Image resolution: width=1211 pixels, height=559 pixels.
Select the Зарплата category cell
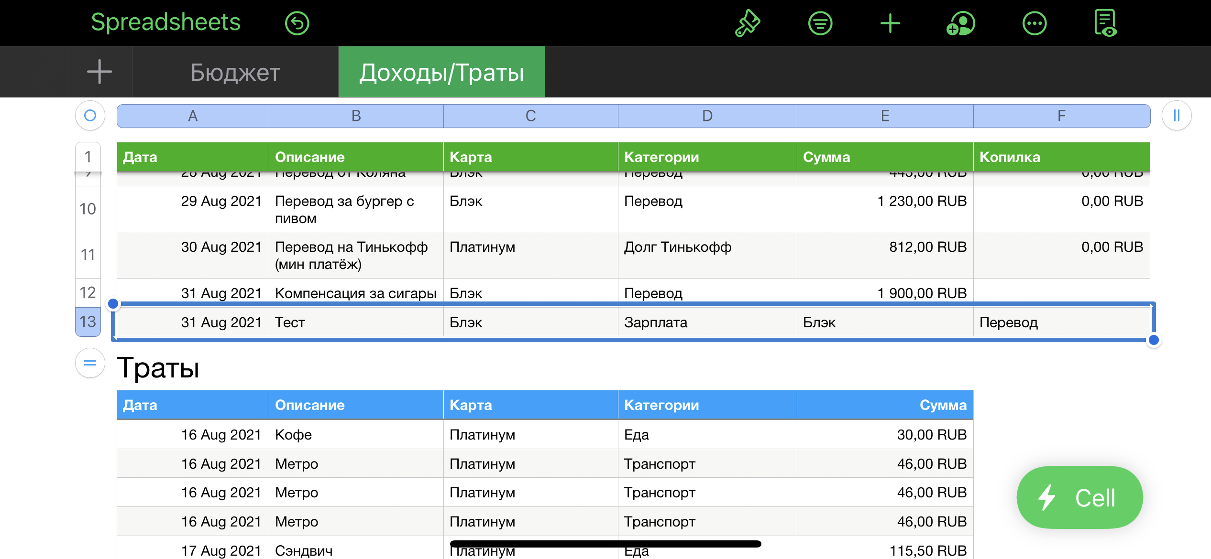[707, 322]
